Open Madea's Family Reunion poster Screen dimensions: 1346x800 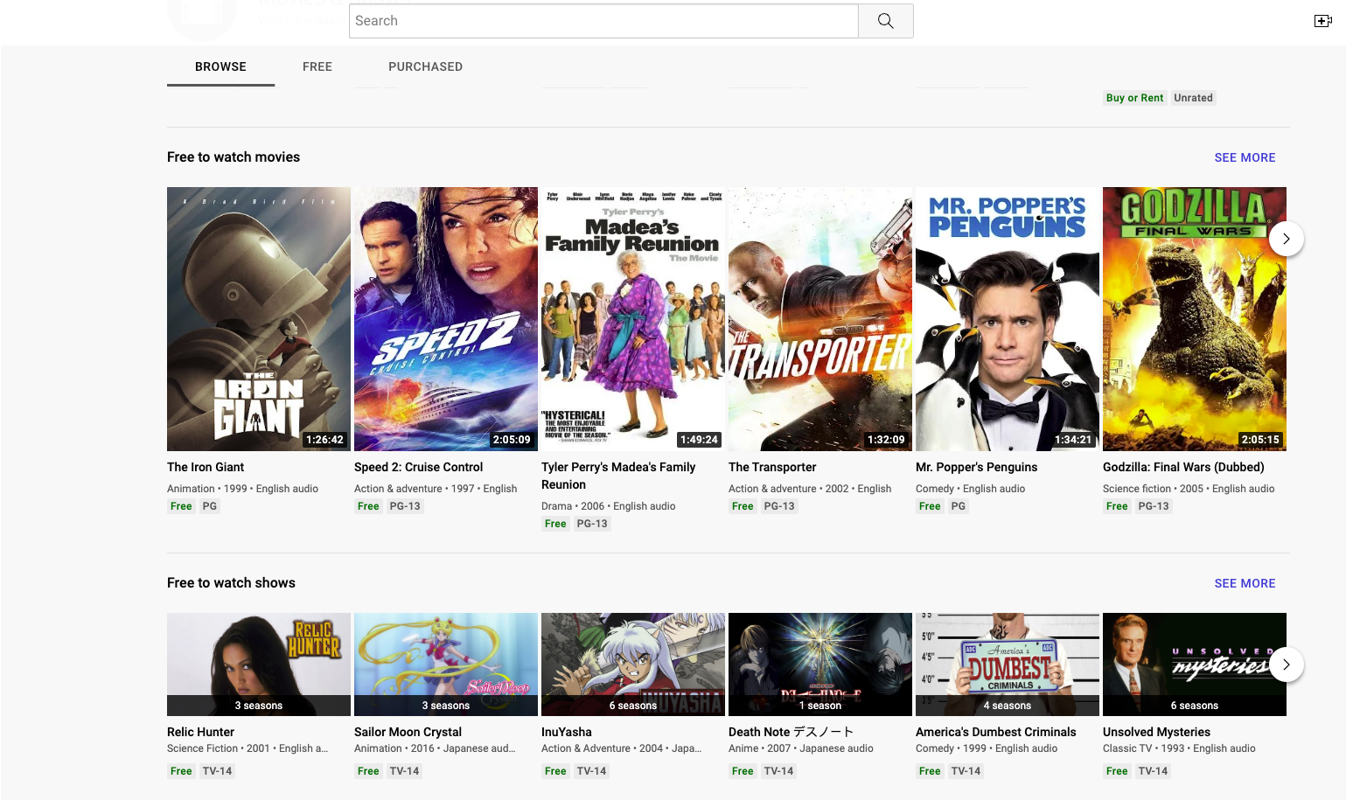click(x=633, y=319)
